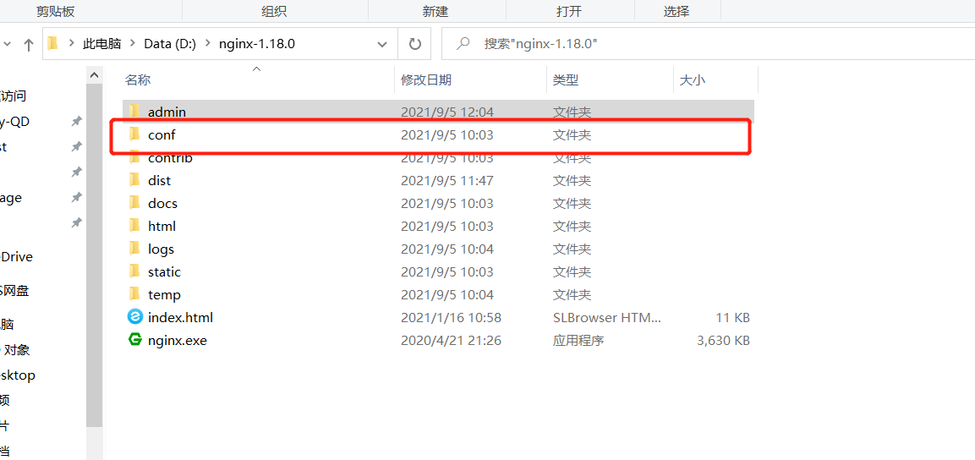Sort by 修改日期 column header
The width and height of the screenshot is (975, 460).
(x=426, y=79)
